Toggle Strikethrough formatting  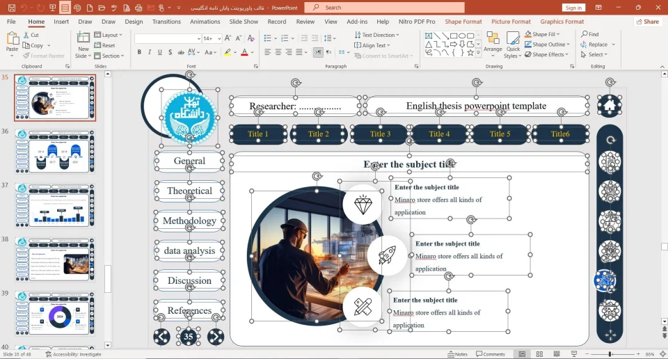pos(181,52)
